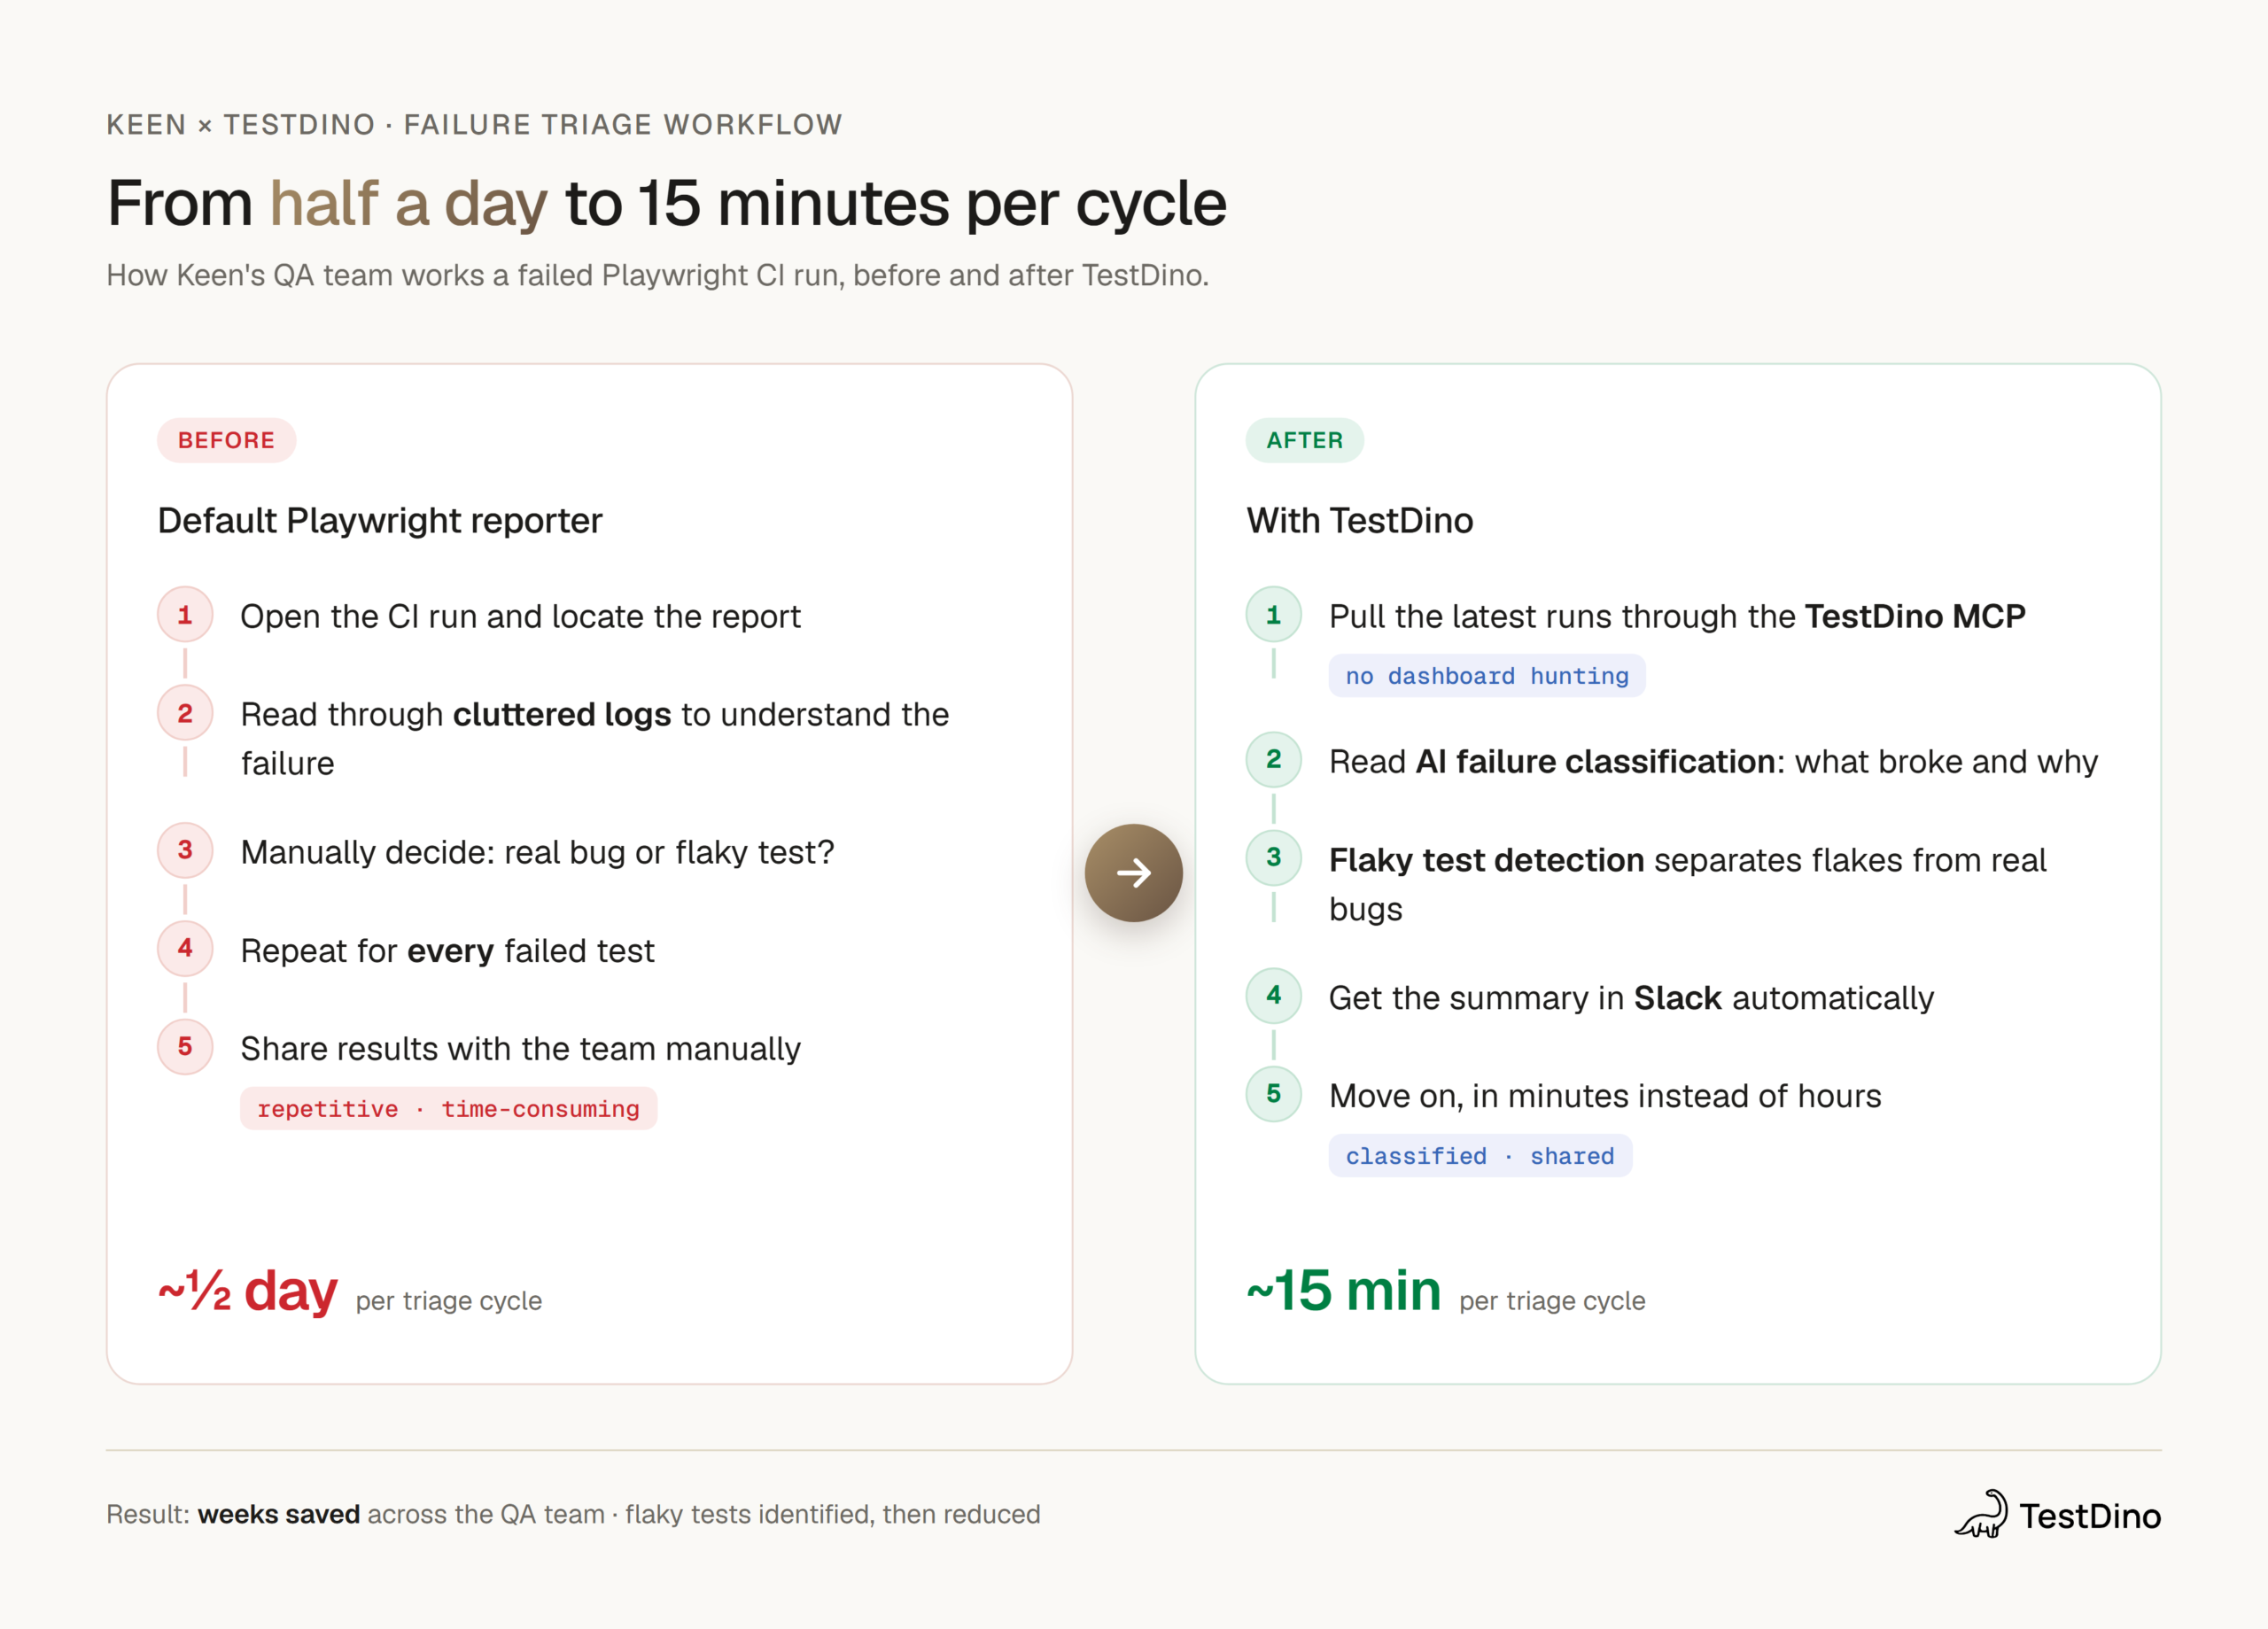The image size is (2268, 1629).
Task: Click the "repetitive · time-consuming" tag
Action: (448, 1108)
